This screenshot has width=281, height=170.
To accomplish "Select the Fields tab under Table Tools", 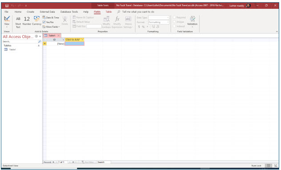I will coord(97,12).
